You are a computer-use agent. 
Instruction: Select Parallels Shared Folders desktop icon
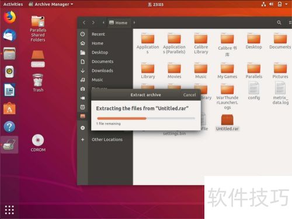(38, 29)
